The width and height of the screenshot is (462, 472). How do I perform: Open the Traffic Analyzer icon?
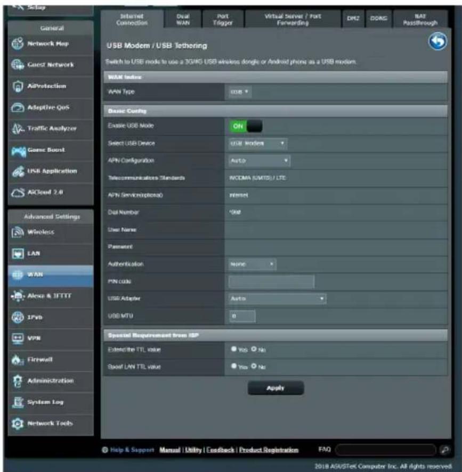(18, 129)
